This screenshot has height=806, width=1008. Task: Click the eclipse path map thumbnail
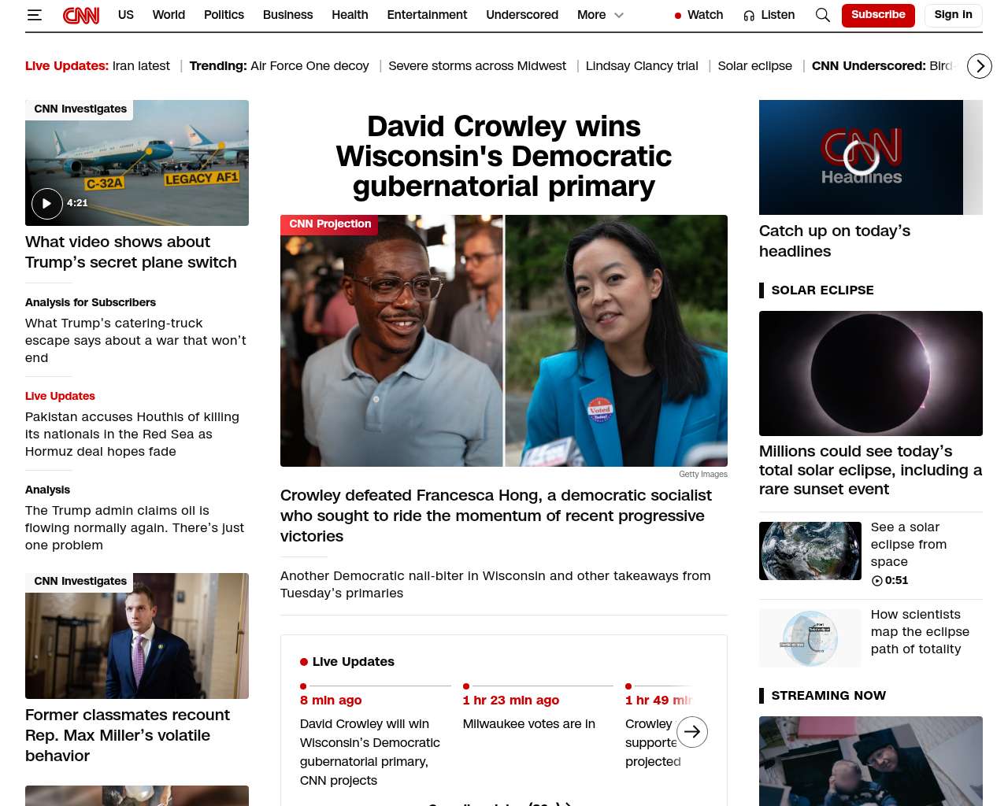point(810,638)
